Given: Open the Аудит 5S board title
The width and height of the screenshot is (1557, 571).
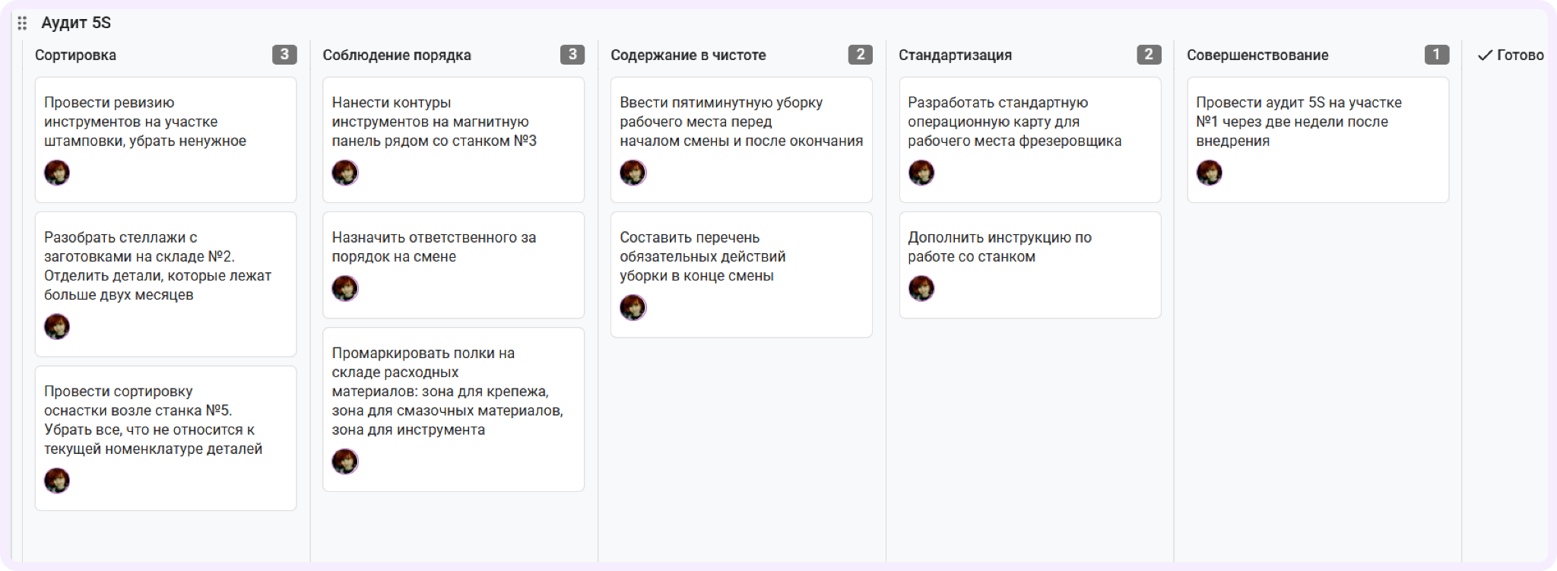Looking at the screenshot, I should [x=76, y=23].
